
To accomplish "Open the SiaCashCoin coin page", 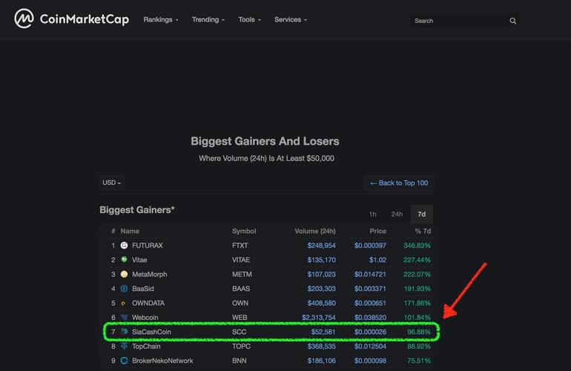I will click(151, 332).
